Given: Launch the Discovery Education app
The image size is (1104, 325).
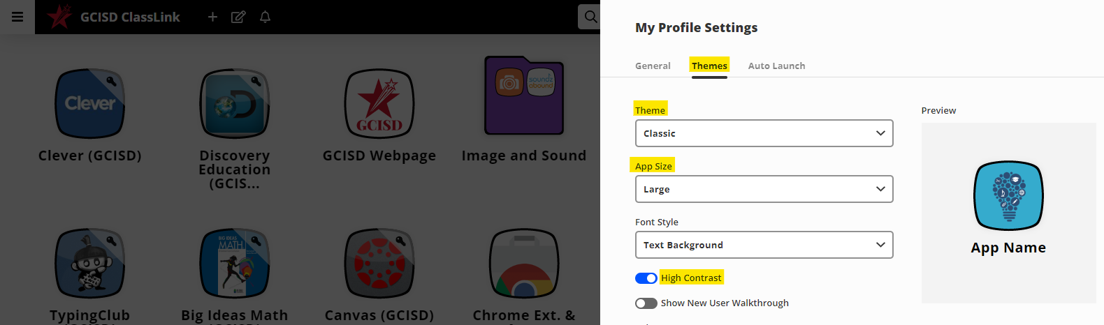Looking at the screenshot, I should (235, 104).
